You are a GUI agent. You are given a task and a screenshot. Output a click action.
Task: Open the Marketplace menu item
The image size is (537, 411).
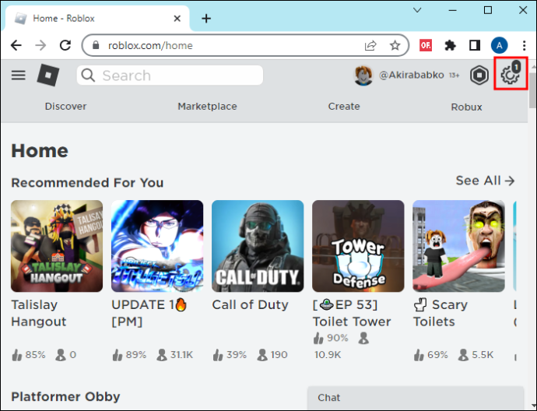207,107
